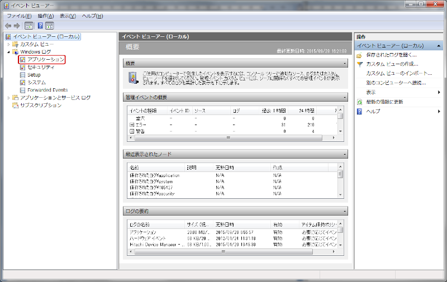Collapse イベント ビューアー (ローカル) actions group
Image resolution: width=447 pixels, height=282 pixels.
click(439, 46)
